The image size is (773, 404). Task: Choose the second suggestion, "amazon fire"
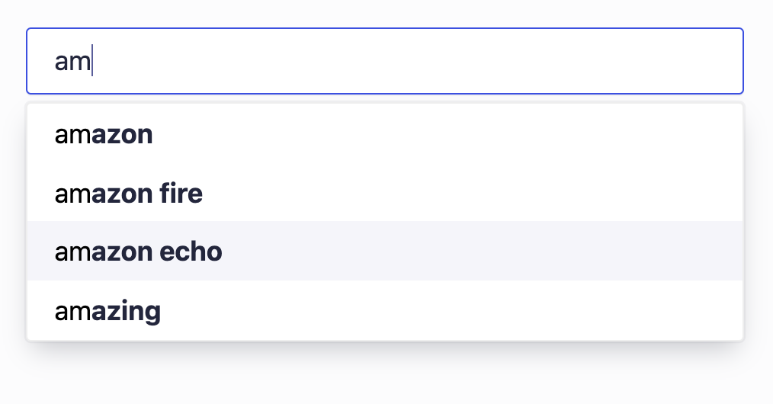click(x=384, y=194)
